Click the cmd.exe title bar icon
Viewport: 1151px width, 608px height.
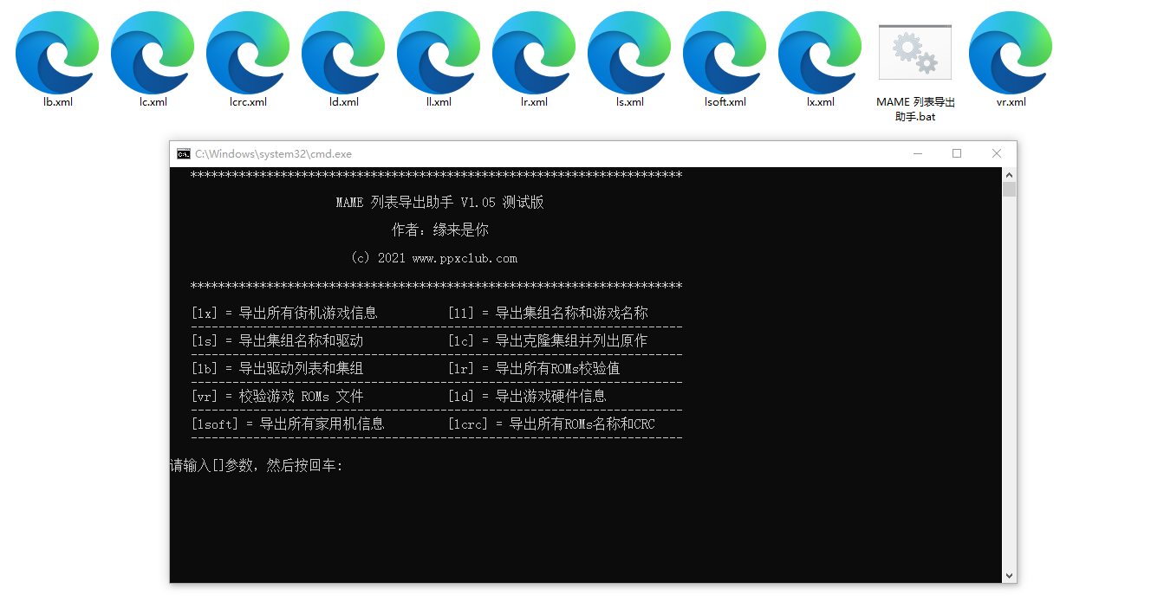(x=184, y=154)
